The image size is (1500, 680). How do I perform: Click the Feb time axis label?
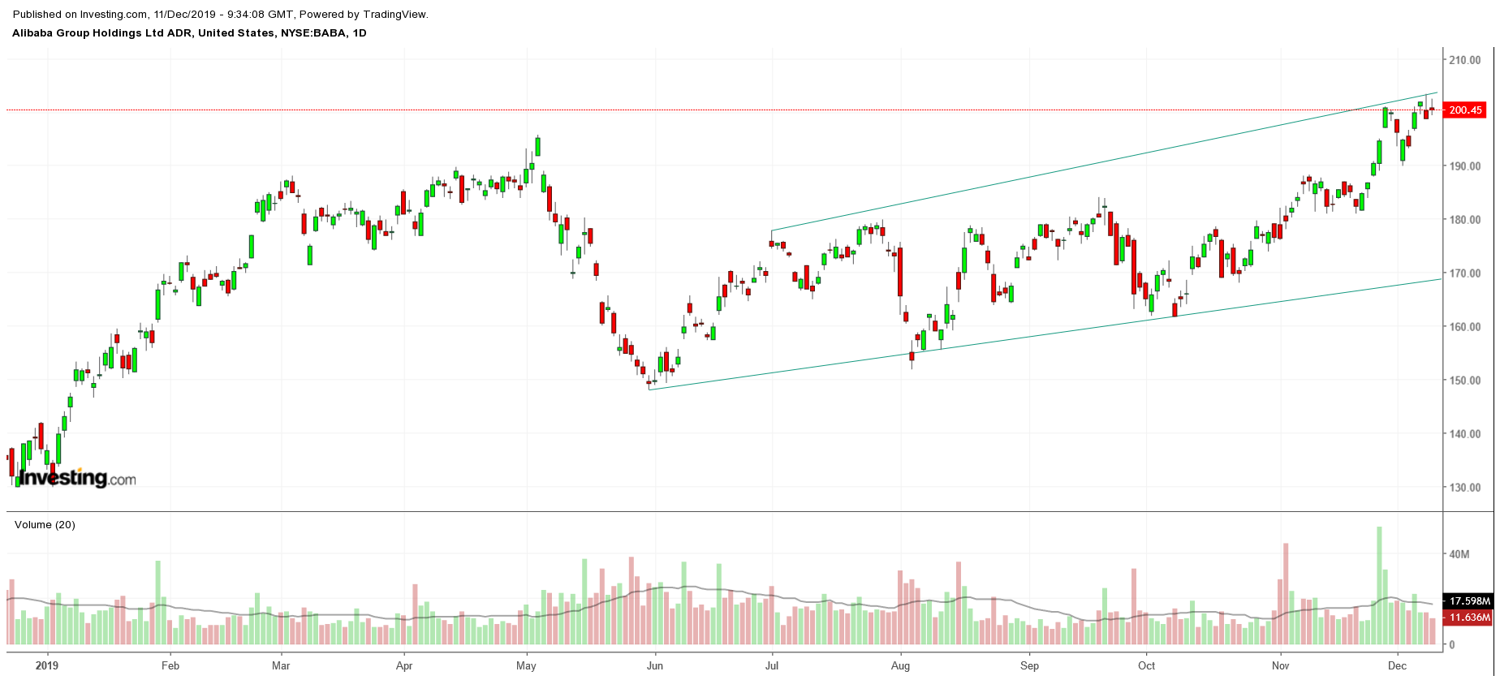(170, 665)
